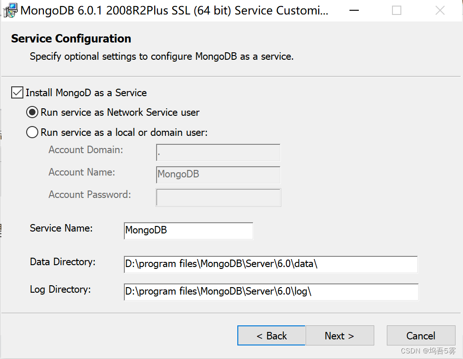463x359 pixels.
Task: Click the Data Directory label
Action: click(63, 262)
